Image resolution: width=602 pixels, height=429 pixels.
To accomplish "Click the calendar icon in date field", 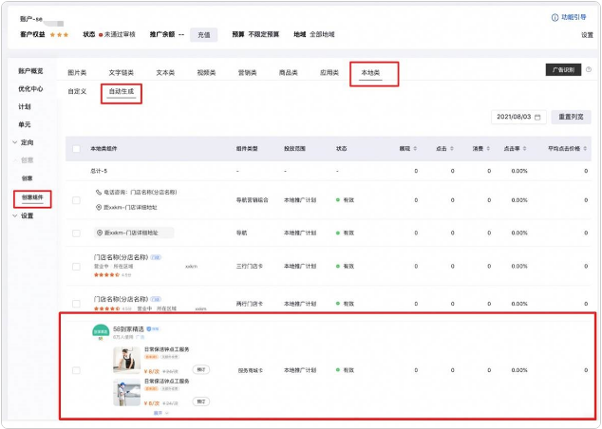I will pyautogui.click(x=538, y=117).
